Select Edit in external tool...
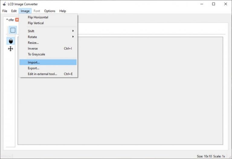The height and width of the screenshot is (159, 232). [x=42, y=74]
